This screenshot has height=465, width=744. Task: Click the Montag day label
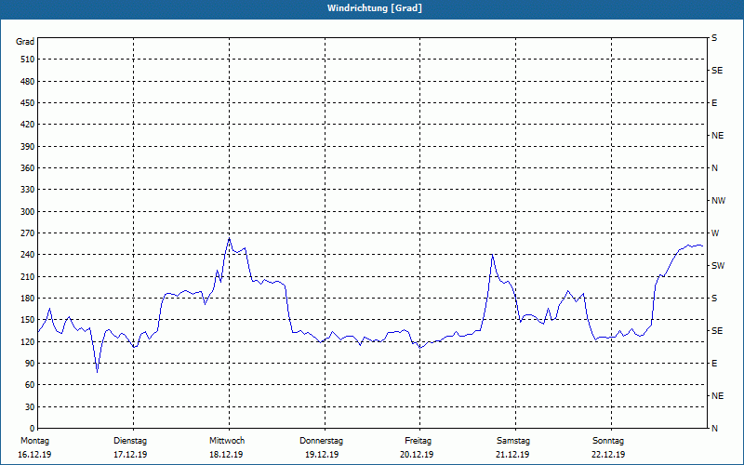click(x=34, y=441)
